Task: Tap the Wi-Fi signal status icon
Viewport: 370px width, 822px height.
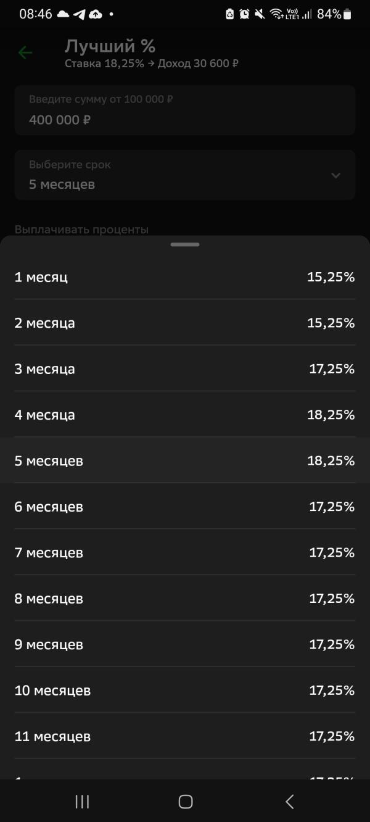Action: (x=276, y=14)
